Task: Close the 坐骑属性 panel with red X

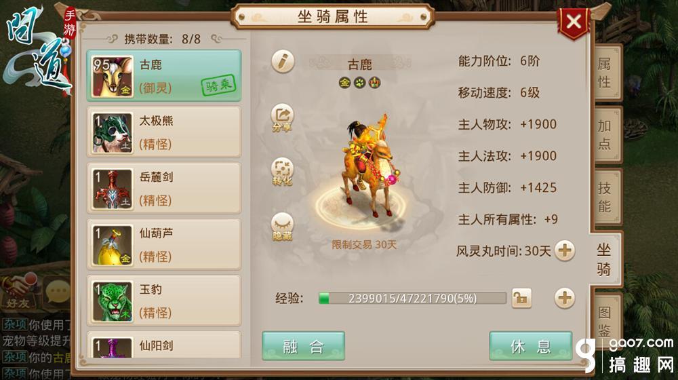Action: 574,22
